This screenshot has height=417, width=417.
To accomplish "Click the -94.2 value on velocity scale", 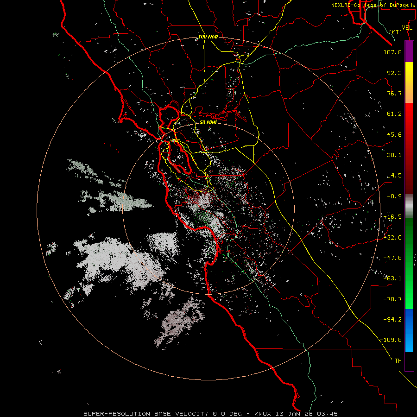I will [x=393, y=319].
